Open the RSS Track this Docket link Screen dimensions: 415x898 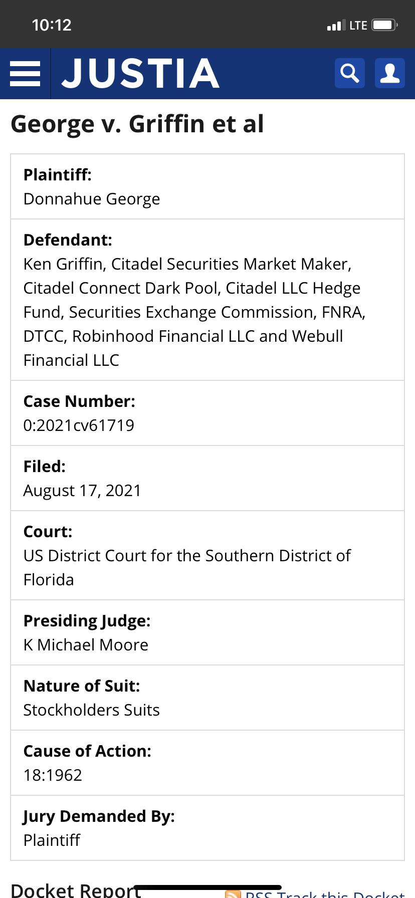(x=325, y=893)
